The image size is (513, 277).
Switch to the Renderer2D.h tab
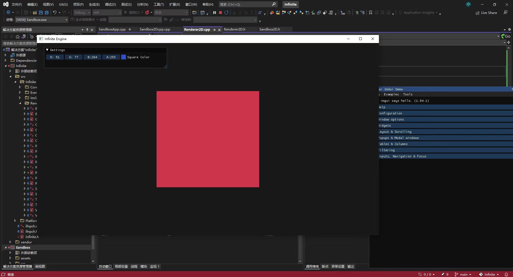tap(235, 29)
